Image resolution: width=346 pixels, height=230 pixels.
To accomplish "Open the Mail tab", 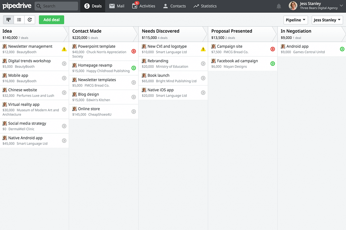I will point(117,6).
